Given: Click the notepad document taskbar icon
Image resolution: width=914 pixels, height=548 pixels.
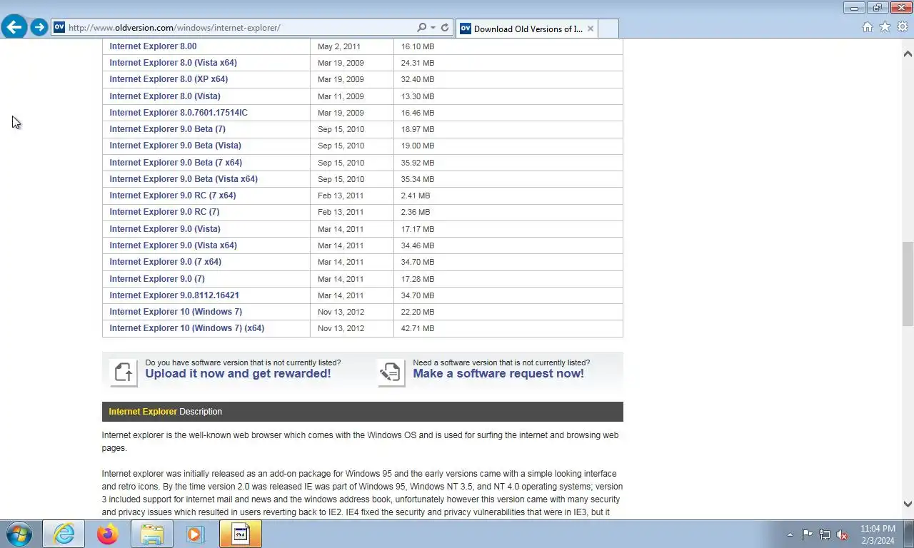Looking at the screenshot, I should [x=241, y=534].
